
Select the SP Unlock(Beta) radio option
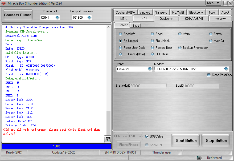pyautogui.click(x=132, y=54)
